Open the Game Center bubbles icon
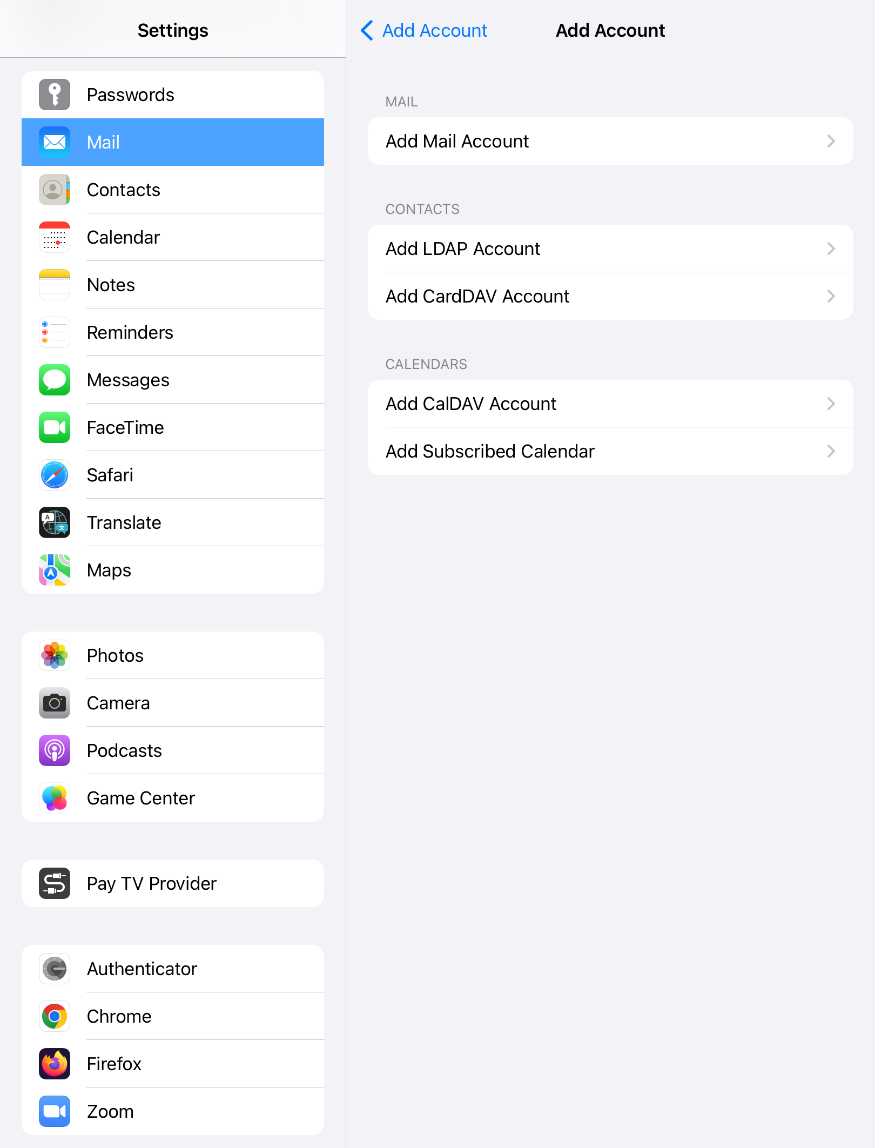This screenshot has height=1148, width=875. [x=55, y=798]
